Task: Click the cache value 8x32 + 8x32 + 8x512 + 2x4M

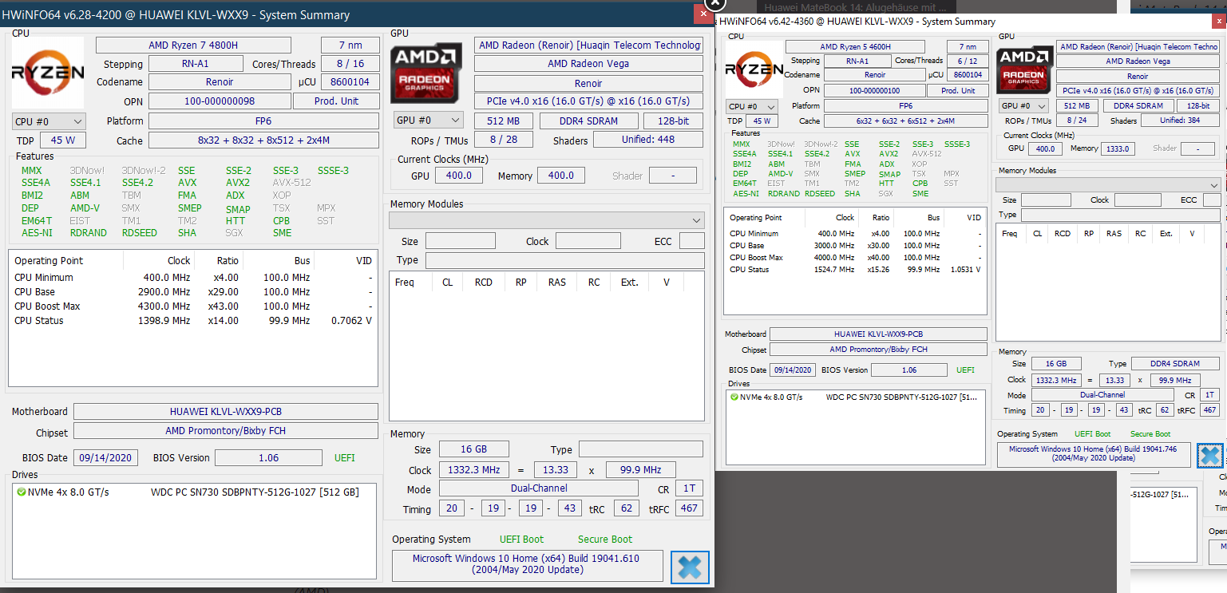Action: pyautogui.click(x=263, y=140)
